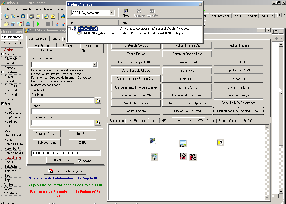Open the dropdown arrow next to Open icon
This screenshot has height=204, width=286.
tap(18, 17)
